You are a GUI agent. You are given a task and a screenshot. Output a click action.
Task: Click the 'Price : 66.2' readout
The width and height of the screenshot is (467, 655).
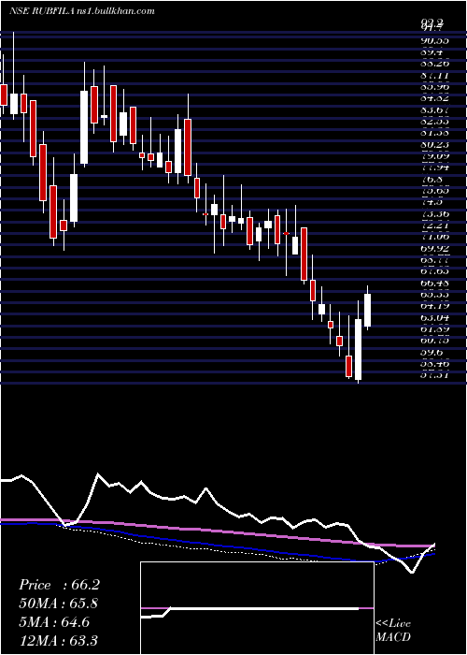tap(59, 585)
